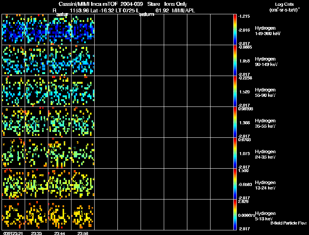Click the 149-360 keV Hydrogen color bar
The height and width of the screenshot is (235, 309).
point(235,29)
